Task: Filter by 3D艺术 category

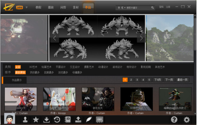Action: click(33, 67)
